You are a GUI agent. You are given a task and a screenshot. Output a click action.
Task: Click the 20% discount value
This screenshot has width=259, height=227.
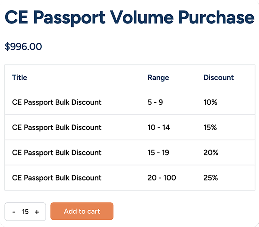(211, 152)
